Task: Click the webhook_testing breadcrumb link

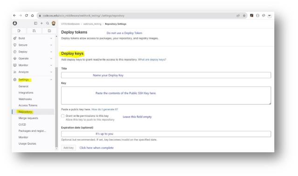Action: click(x=92, y=24)
